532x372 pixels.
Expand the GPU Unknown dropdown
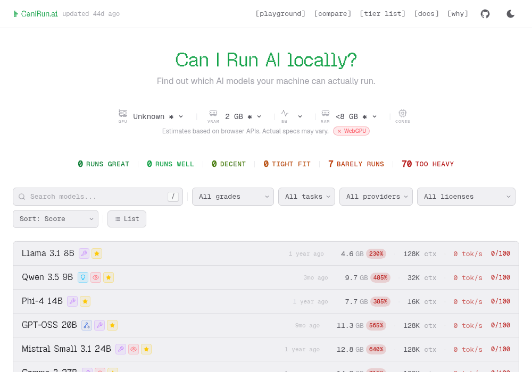click(x=158, y=116)
